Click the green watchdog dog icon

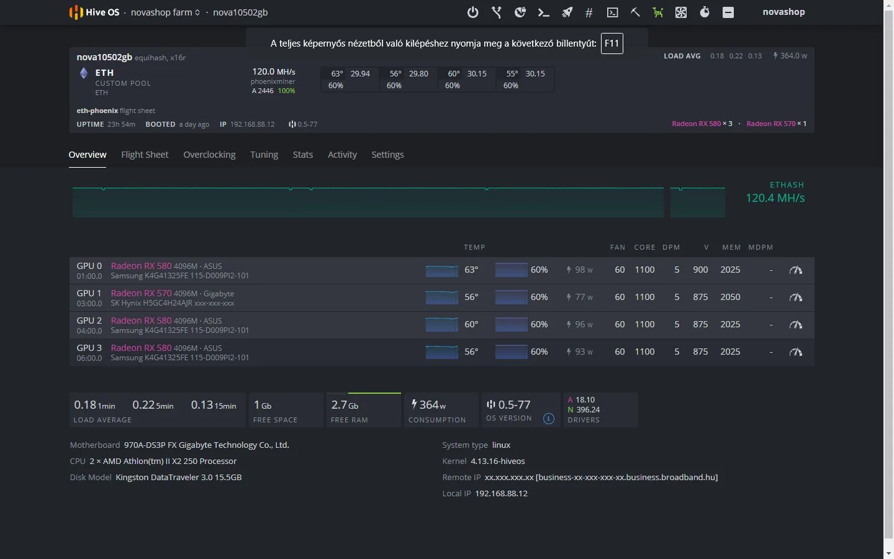click(658, 12)
